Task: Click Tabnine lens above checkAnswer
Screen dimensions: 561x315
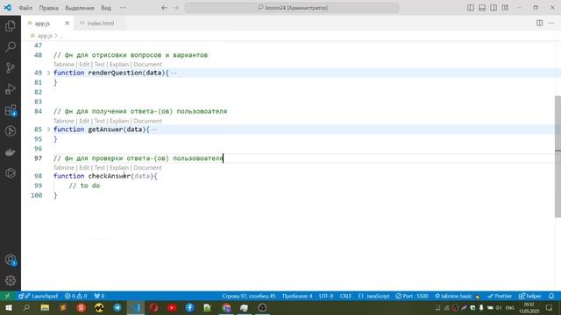Action: (x=64, y=167)
